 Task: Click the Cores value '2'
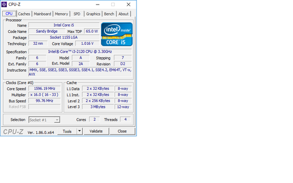[95, 119]
